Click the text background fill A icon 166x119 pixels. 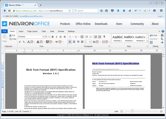point(47,42)
